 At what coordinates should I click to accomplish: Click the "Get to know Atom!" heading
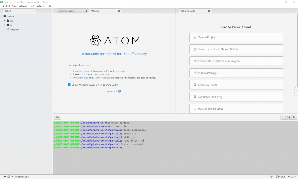pos(236,27)
